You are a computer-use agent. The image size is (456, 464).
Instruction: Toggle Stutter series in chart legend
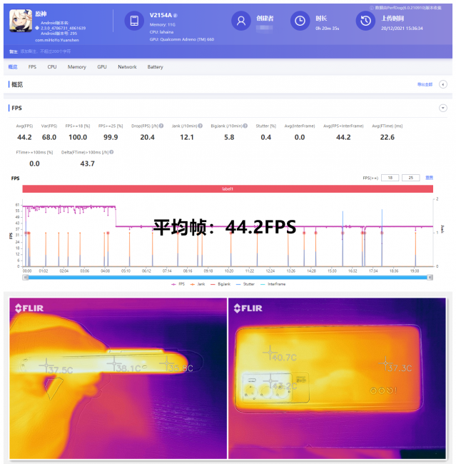click(x=245, y=284)
